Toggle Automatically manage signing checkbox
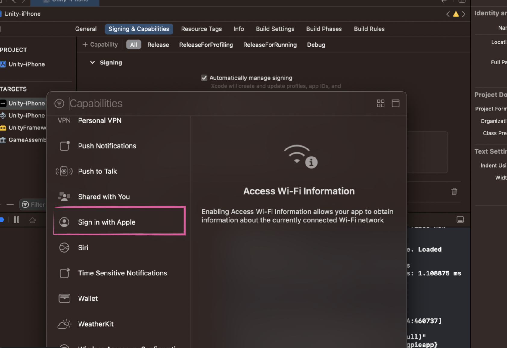The width and height of the screenshot is (507, 348). pos(204,78)
